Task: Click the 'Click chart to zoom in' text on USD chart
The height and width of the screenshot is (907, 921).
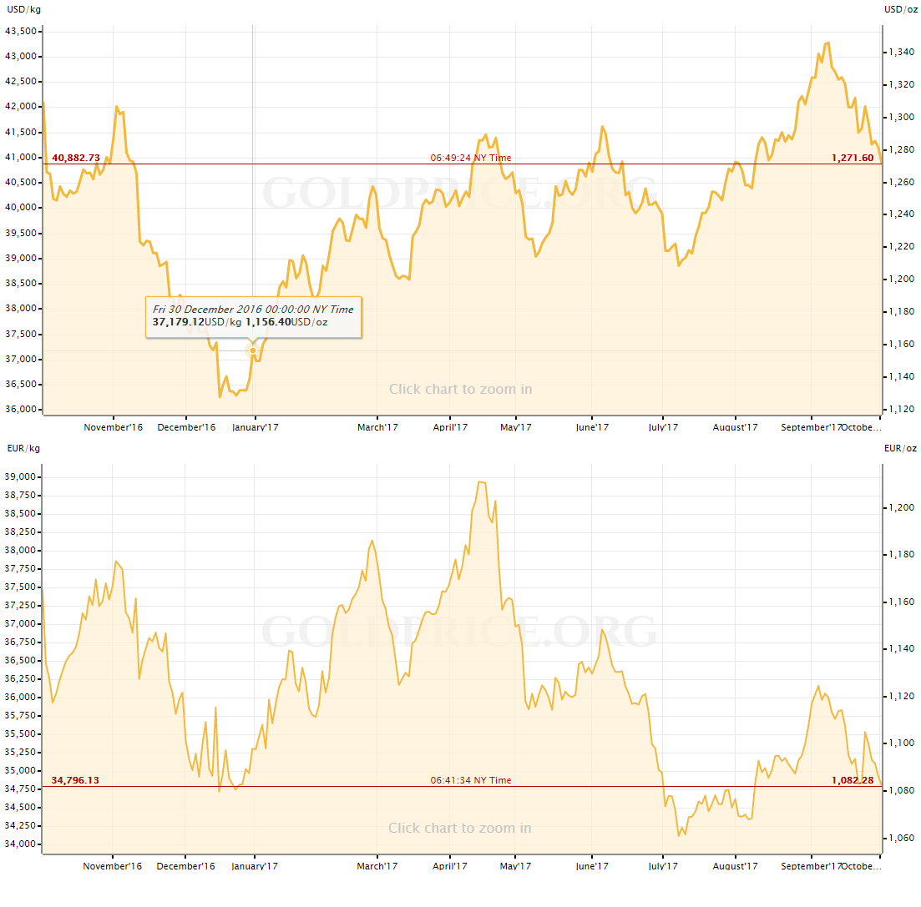Action: [460, 389]
